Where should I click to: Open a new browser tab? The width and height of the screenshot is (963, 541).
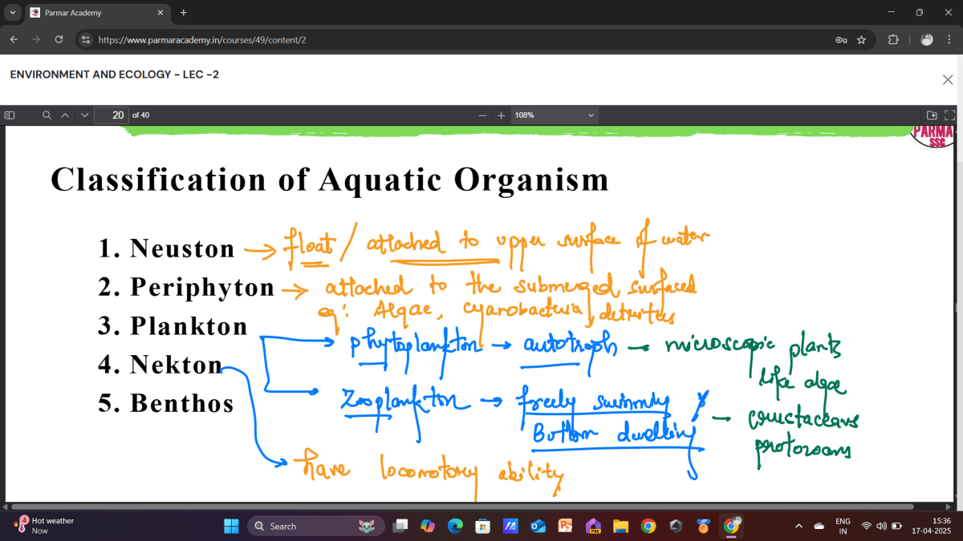[184, 13]
